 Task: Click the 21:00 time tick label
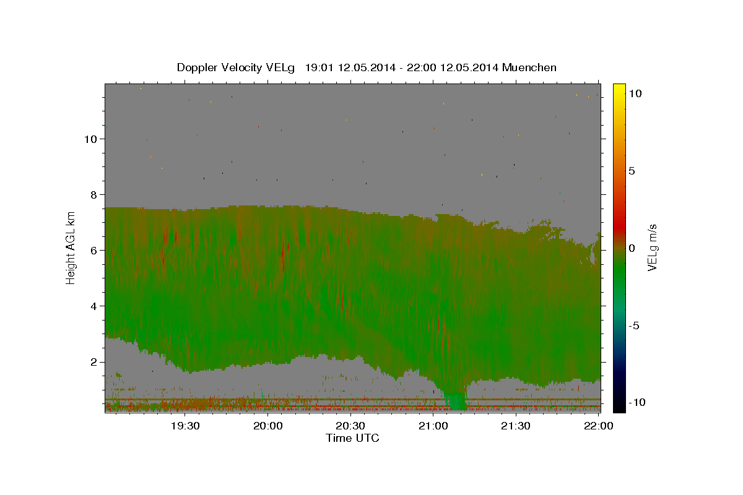point(433,426)
